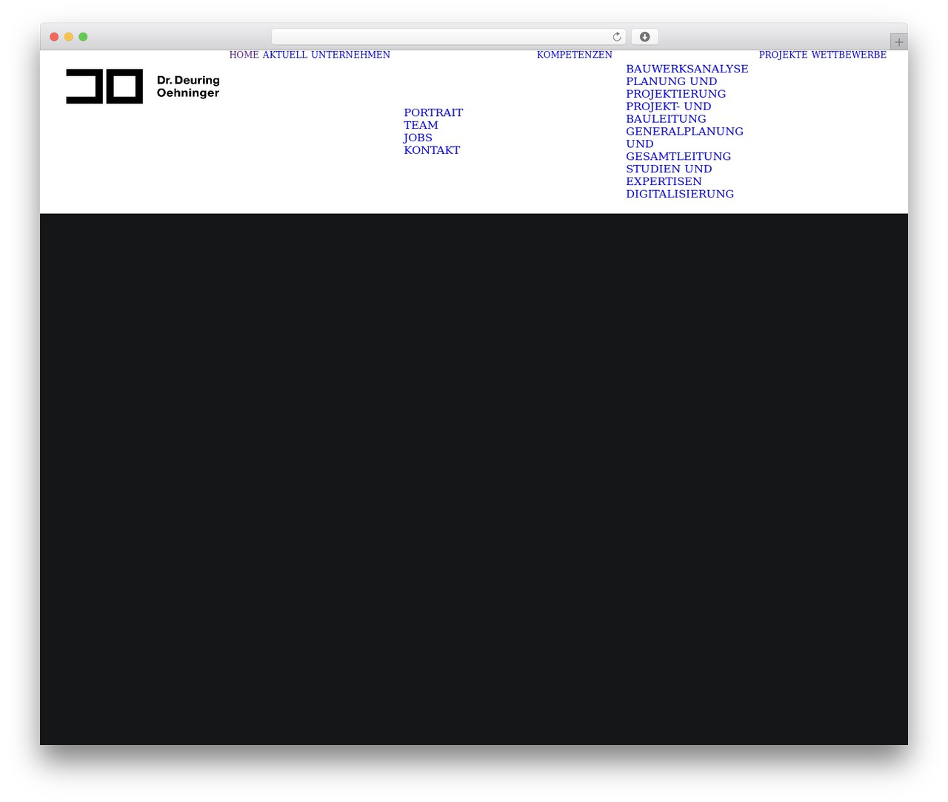Visit the WETTBEWERBE navigation item

[849, 55]
